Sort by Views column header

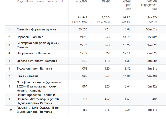[84, 1]
